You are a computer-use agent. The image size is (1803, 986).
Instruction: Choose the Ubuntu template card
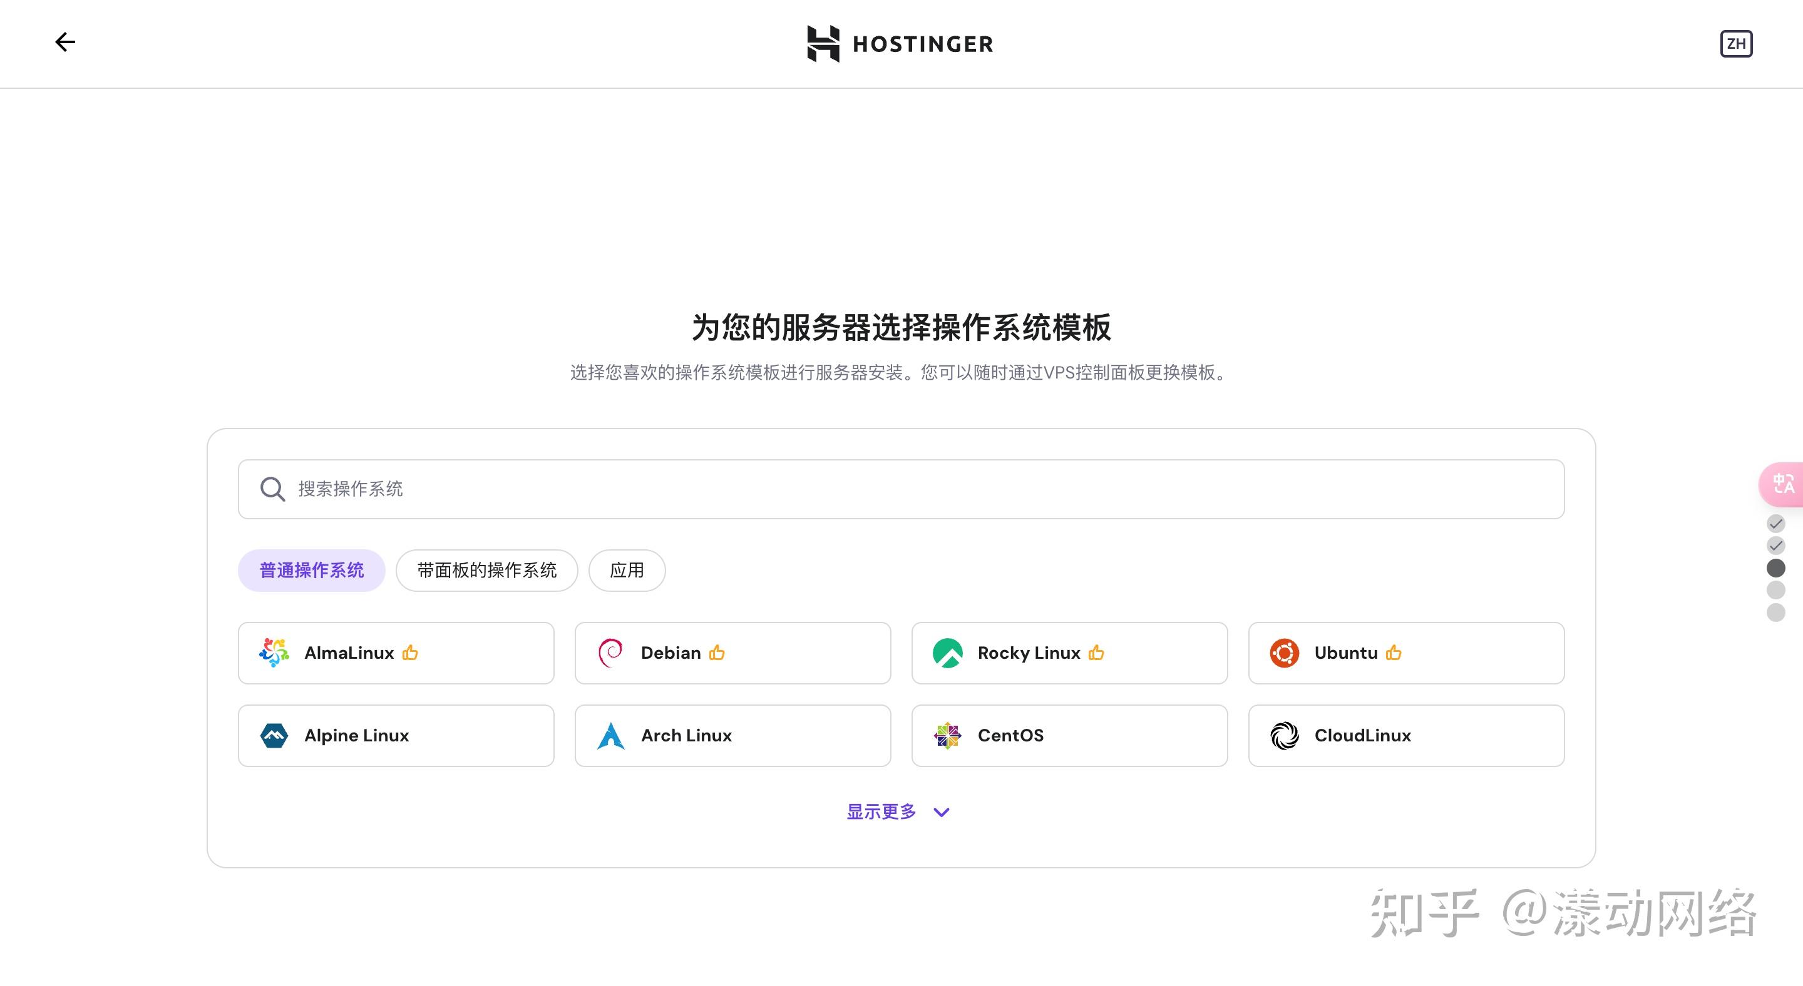[x=1406, y=653]
